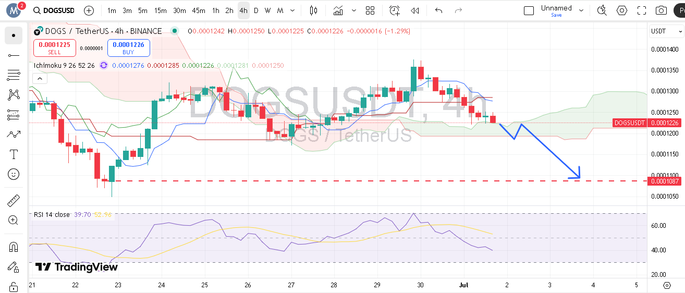Toggle lock all drawings
This screenshot has width=685, height=293.
pos(14,286)
